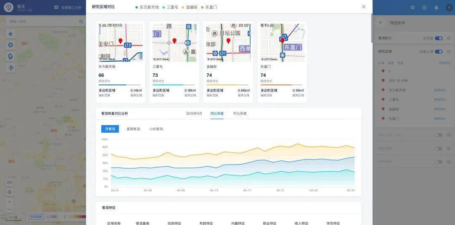Screen dimensions: 455x225
Task: Click 取消对比 for 三里屯
Action: (x=439, y=99)
